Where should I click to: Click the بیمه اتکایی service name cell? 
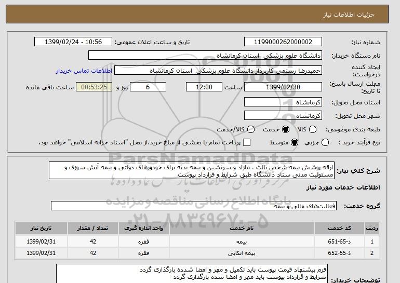[x=242, y=253]
